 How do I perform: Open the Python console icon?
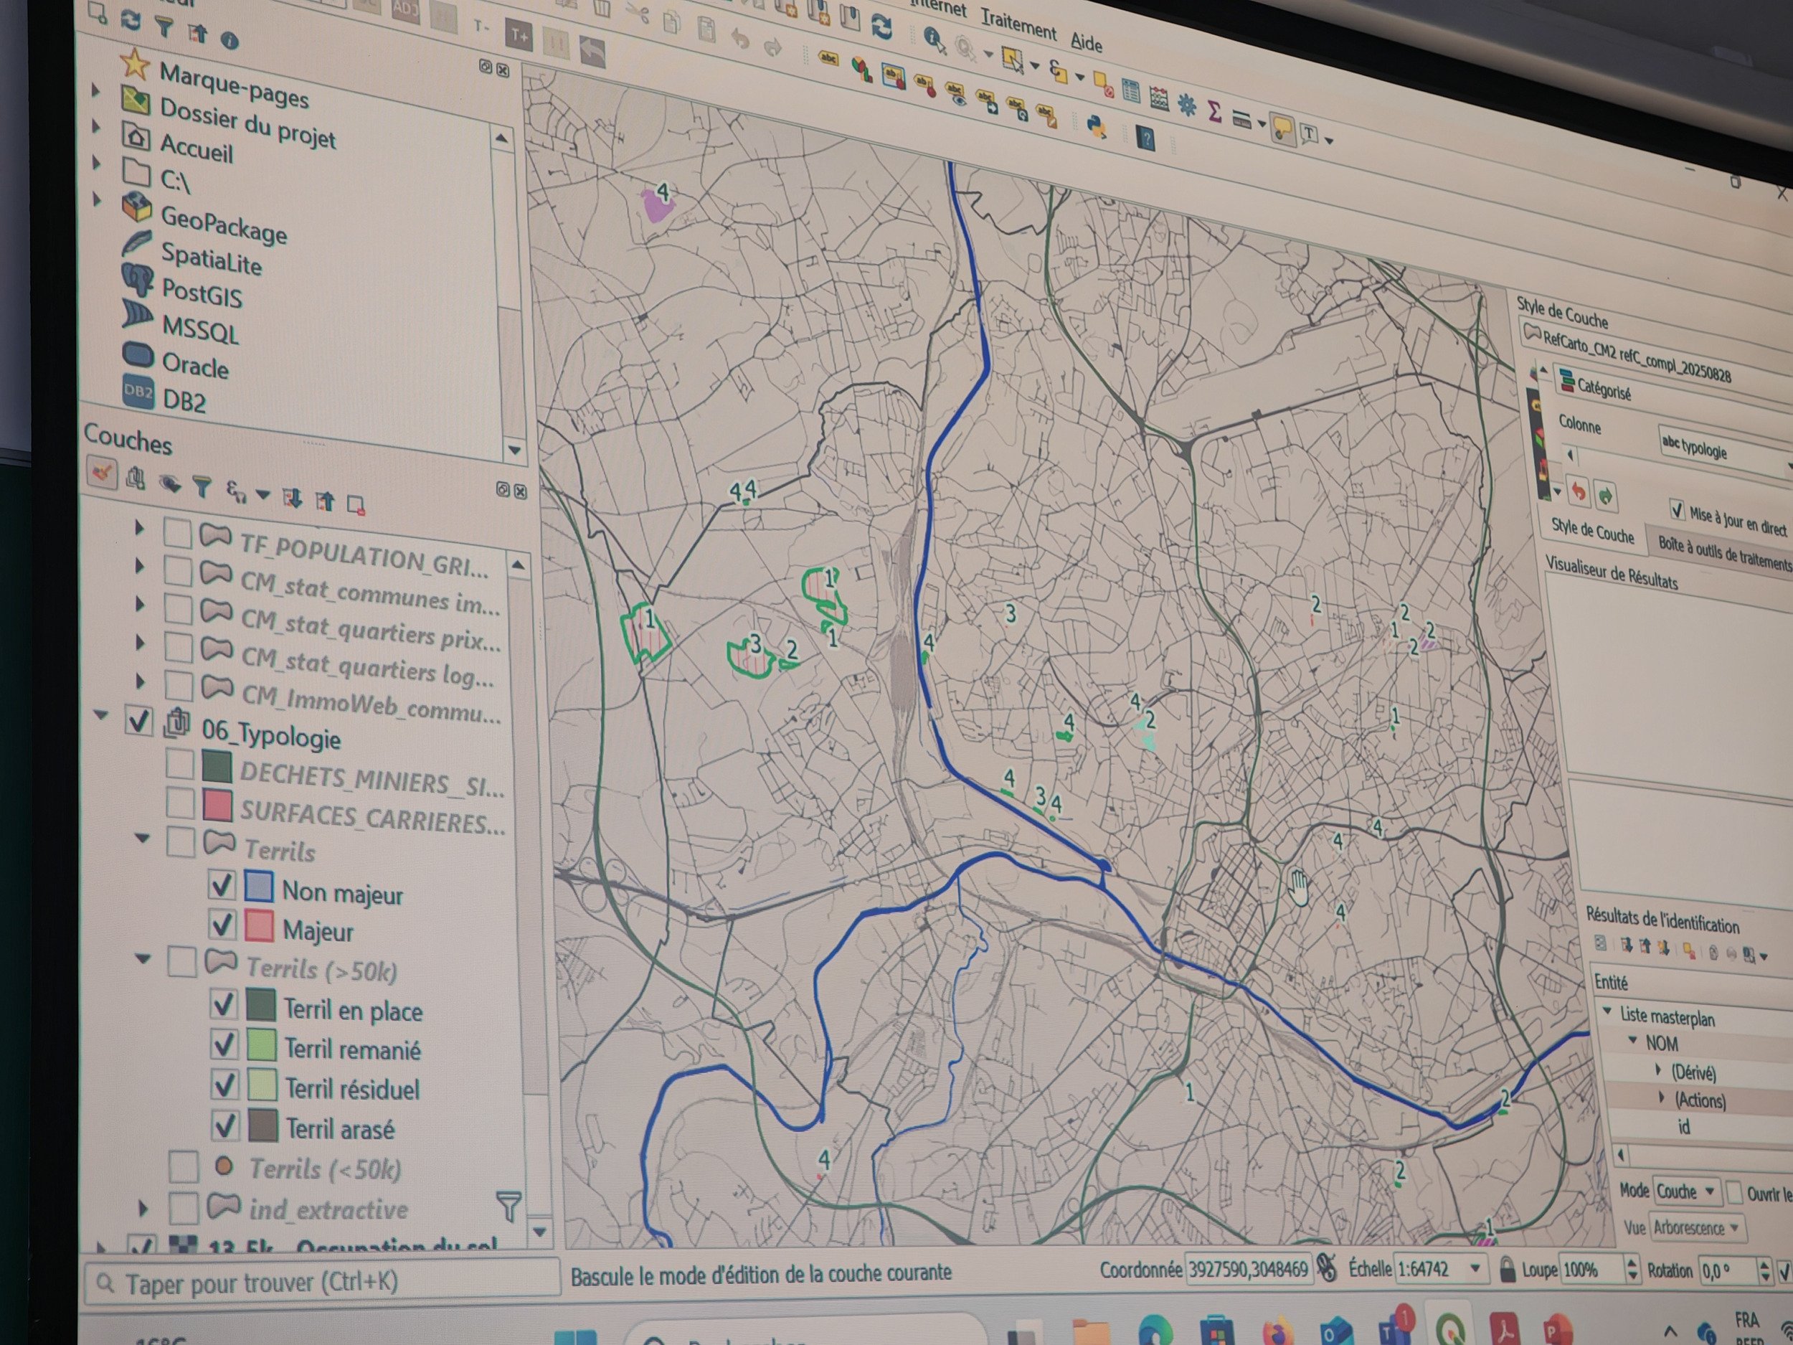[x=1096, y=126]
